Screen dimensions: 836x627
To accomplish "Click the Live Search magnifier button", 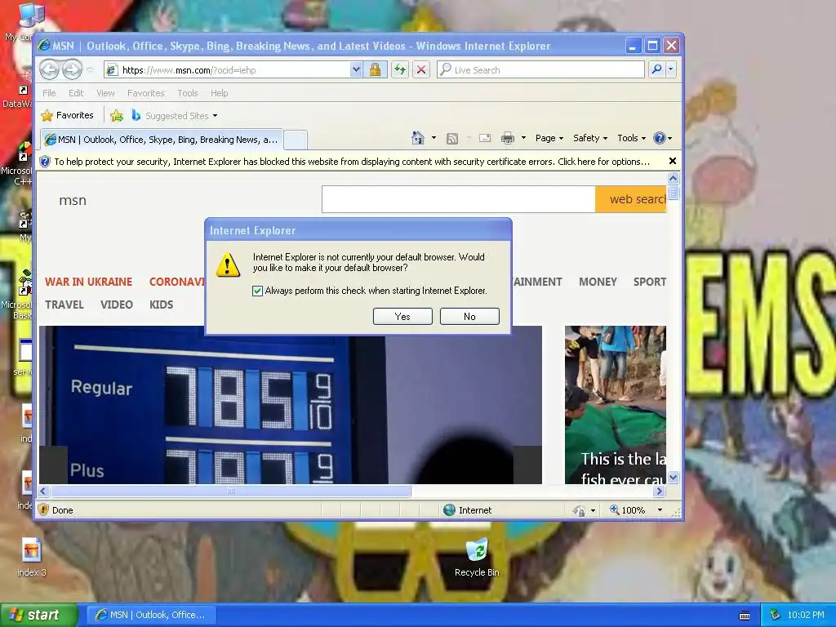I will [656, 69].
